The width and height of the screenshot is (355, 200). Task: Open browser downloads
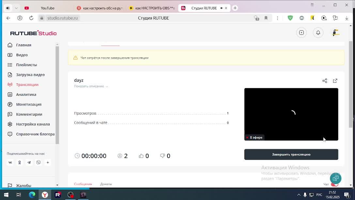(347, 18)
